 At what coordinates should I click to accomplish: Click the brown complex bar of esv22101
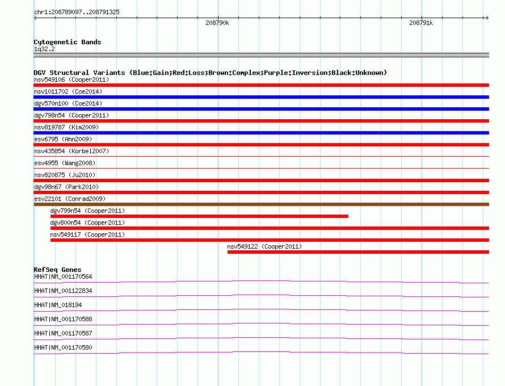pos(261,204)
